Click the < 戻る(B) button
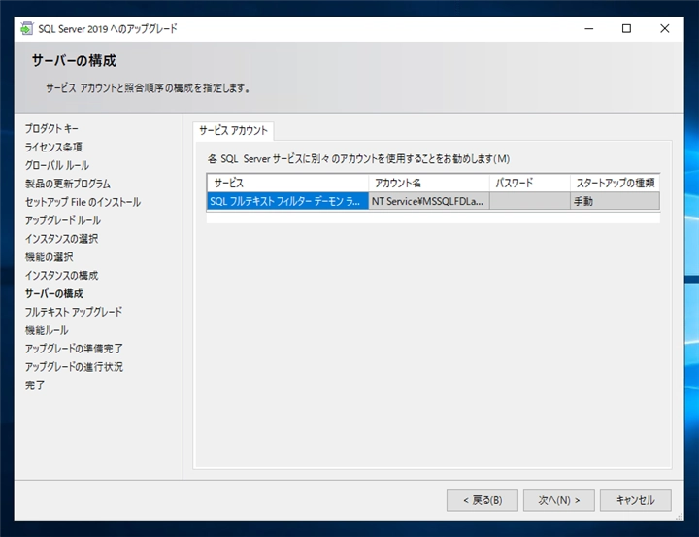699x537 pixels. [x=483, y=500]
